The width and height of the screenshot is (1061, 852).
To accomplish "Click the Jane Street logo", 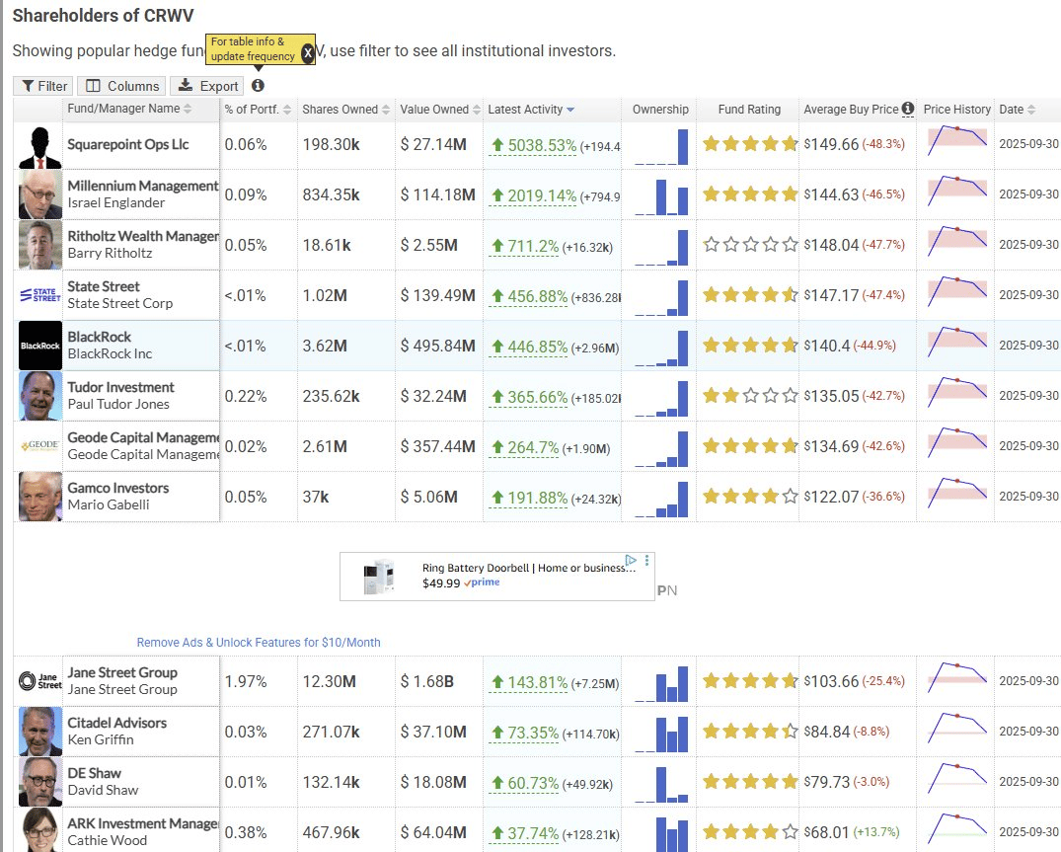I will pyautogui.click(x=39, y=681).
